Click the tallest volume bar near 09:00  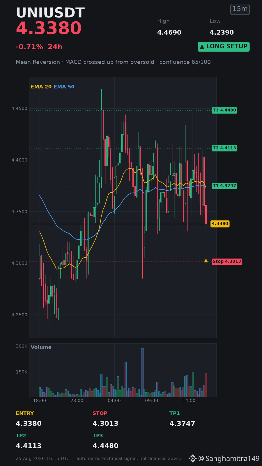142,373
